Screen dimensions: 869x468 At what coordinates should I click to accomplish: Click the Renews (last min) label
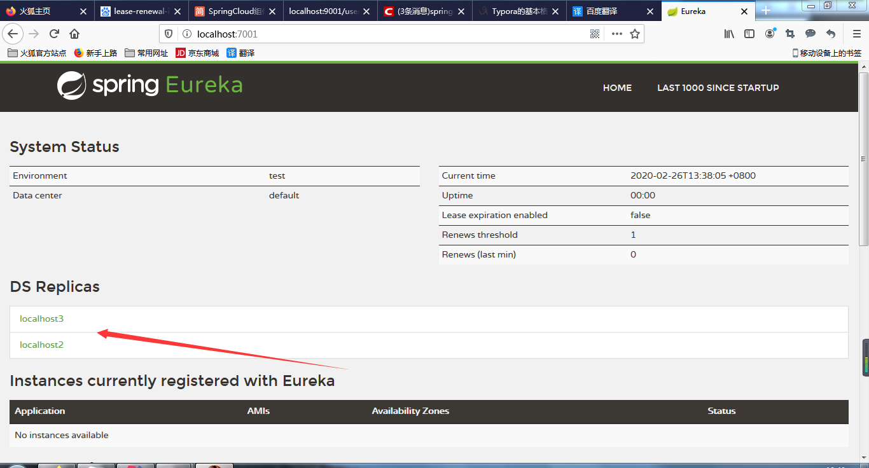pos(479,254)
